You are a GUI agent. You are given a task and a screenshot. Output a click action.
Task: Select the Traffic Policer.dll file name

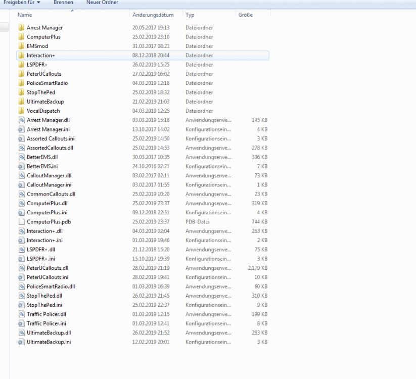coord(47,314)
